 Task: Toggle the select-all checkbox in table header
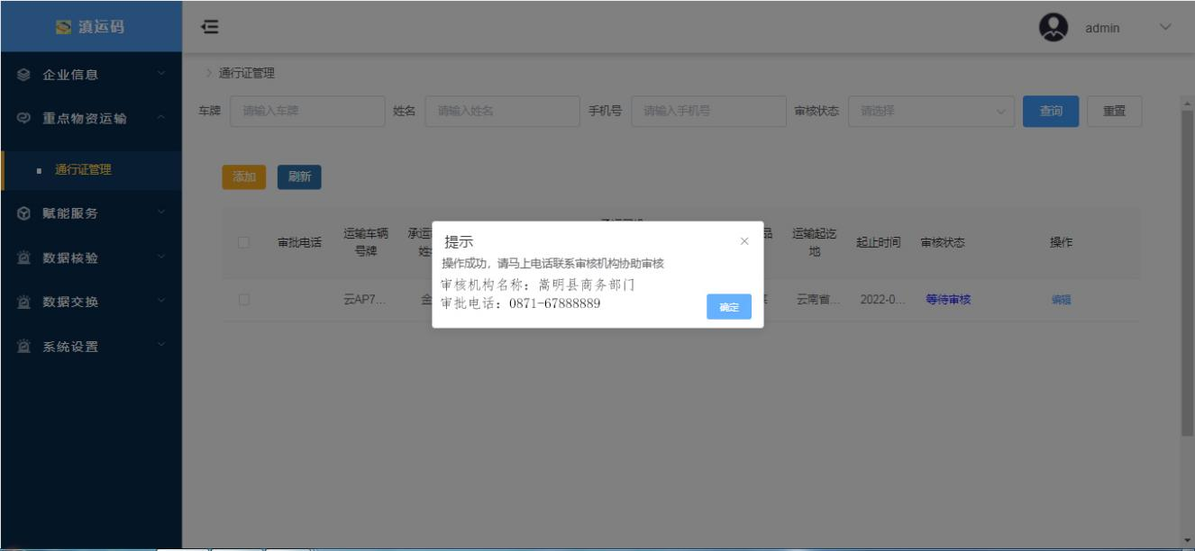(x=243, y=242)
